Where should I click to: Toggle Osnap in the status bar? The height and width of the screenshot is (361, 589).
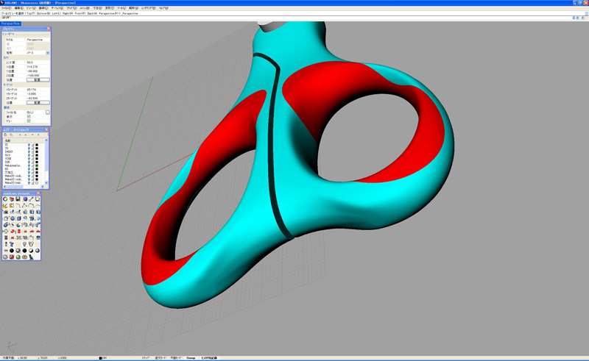tap(191, 358)
